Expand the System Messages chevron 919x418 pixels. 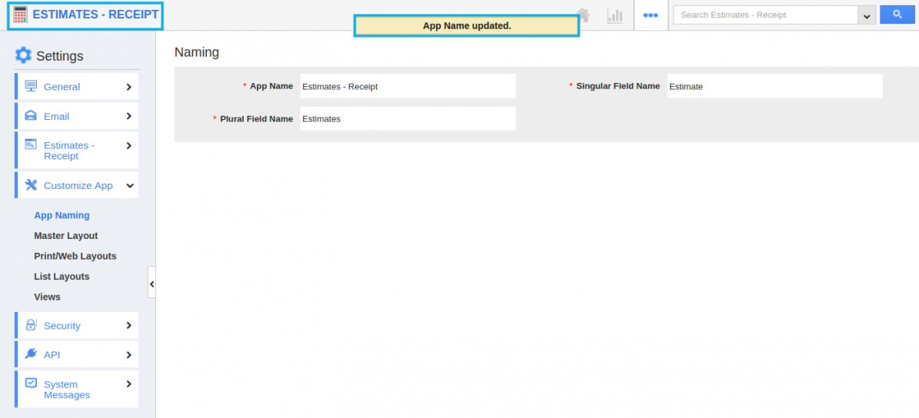pyautogui.click(x=129, y=383)
